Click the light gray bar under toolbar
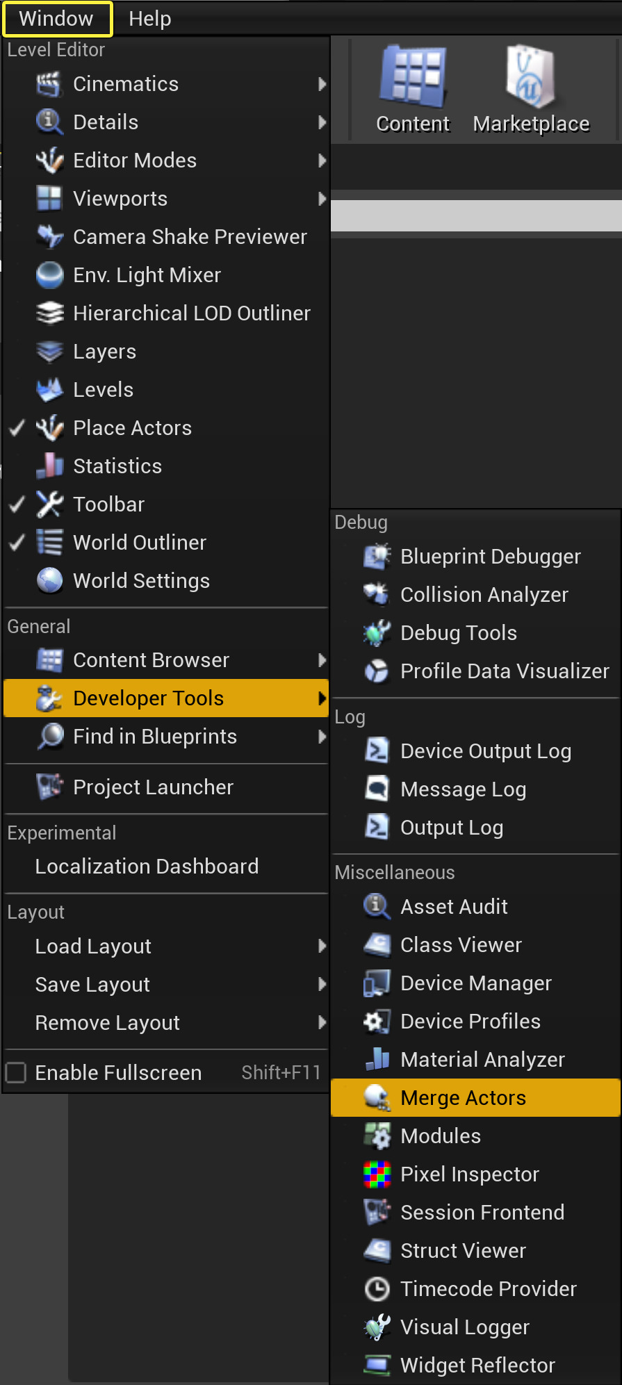 tap(476, 216)
